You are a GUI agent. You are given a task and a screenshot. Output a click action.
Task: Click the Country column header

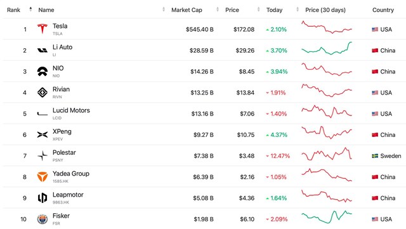[383, 10]
